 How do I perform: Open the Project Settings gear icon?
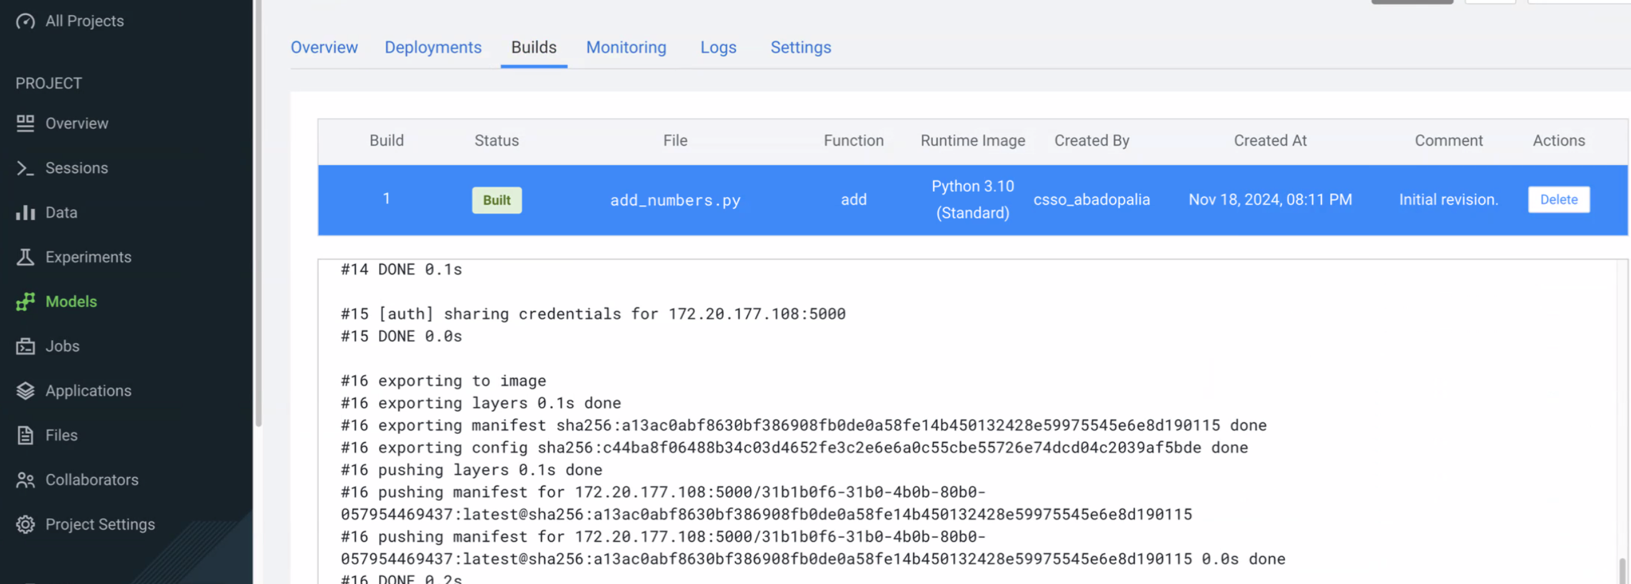tap(25, 524)
